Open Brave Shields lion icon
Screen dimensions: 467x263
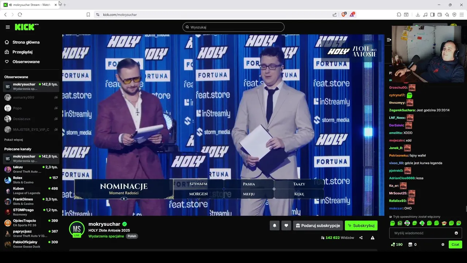344,15
